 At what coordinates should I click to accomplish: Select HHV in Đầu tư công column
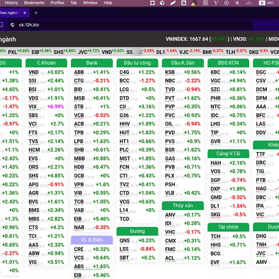pyautogui.click(x=137, y=124)
